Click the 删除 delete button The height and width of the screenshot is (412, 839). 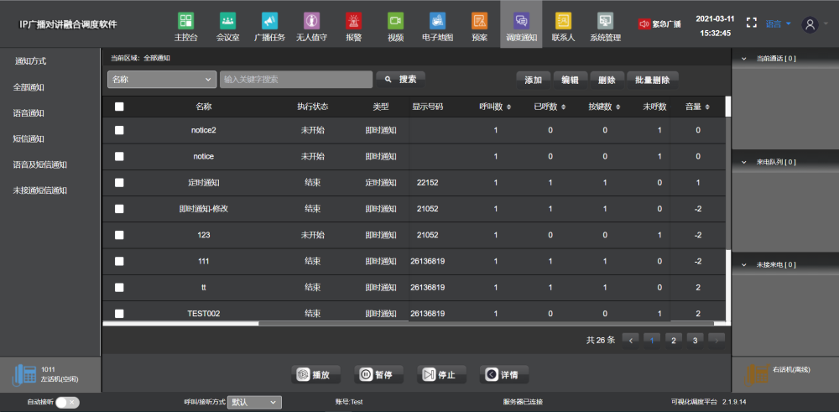607,81
